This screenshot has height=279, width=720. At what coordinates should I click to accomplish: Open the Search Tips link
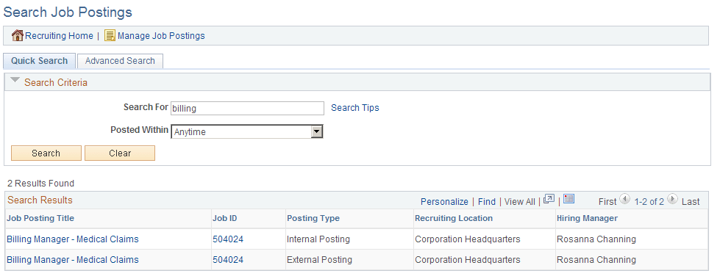(x=355, y=108)
